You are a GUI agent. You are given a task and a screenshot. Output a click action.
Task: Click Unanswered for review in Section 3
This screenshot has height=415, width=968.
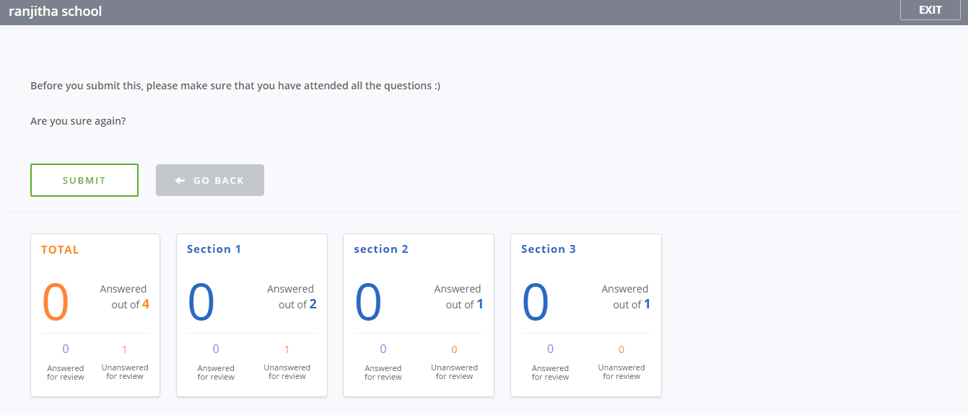point(622,372)
